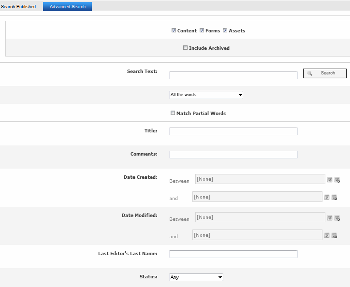Click the Date Created Between [None] field
Screen dimensions: 350x287
click(260, 179)
